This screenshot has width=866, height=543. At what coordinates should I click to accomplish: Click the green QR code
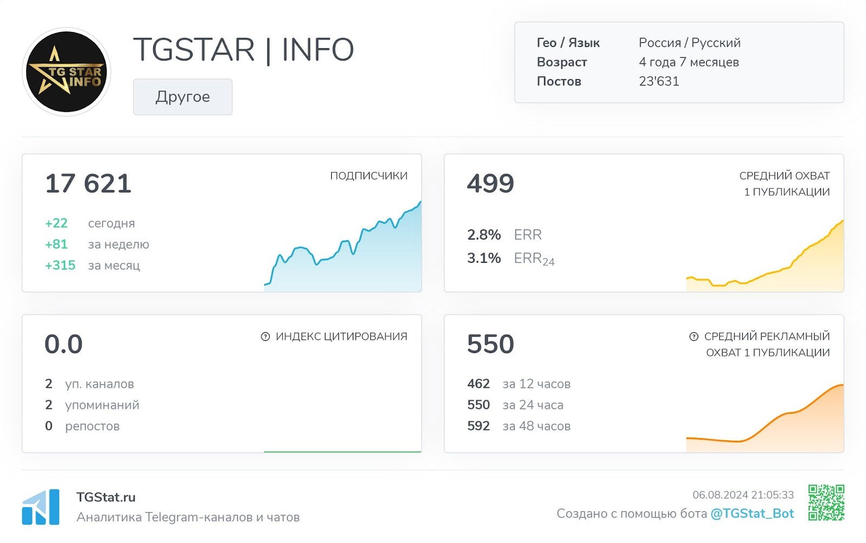coord(826,502)
